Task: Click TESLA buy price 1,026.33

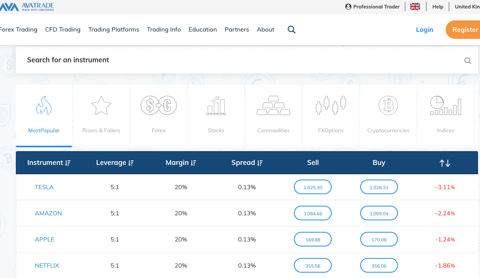Action: (379, 187)
